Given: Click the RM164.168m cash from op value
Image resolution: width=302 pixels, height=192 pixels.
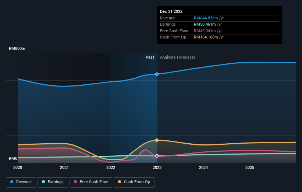Looking at the screenshot, I should (x=206, y=37).
